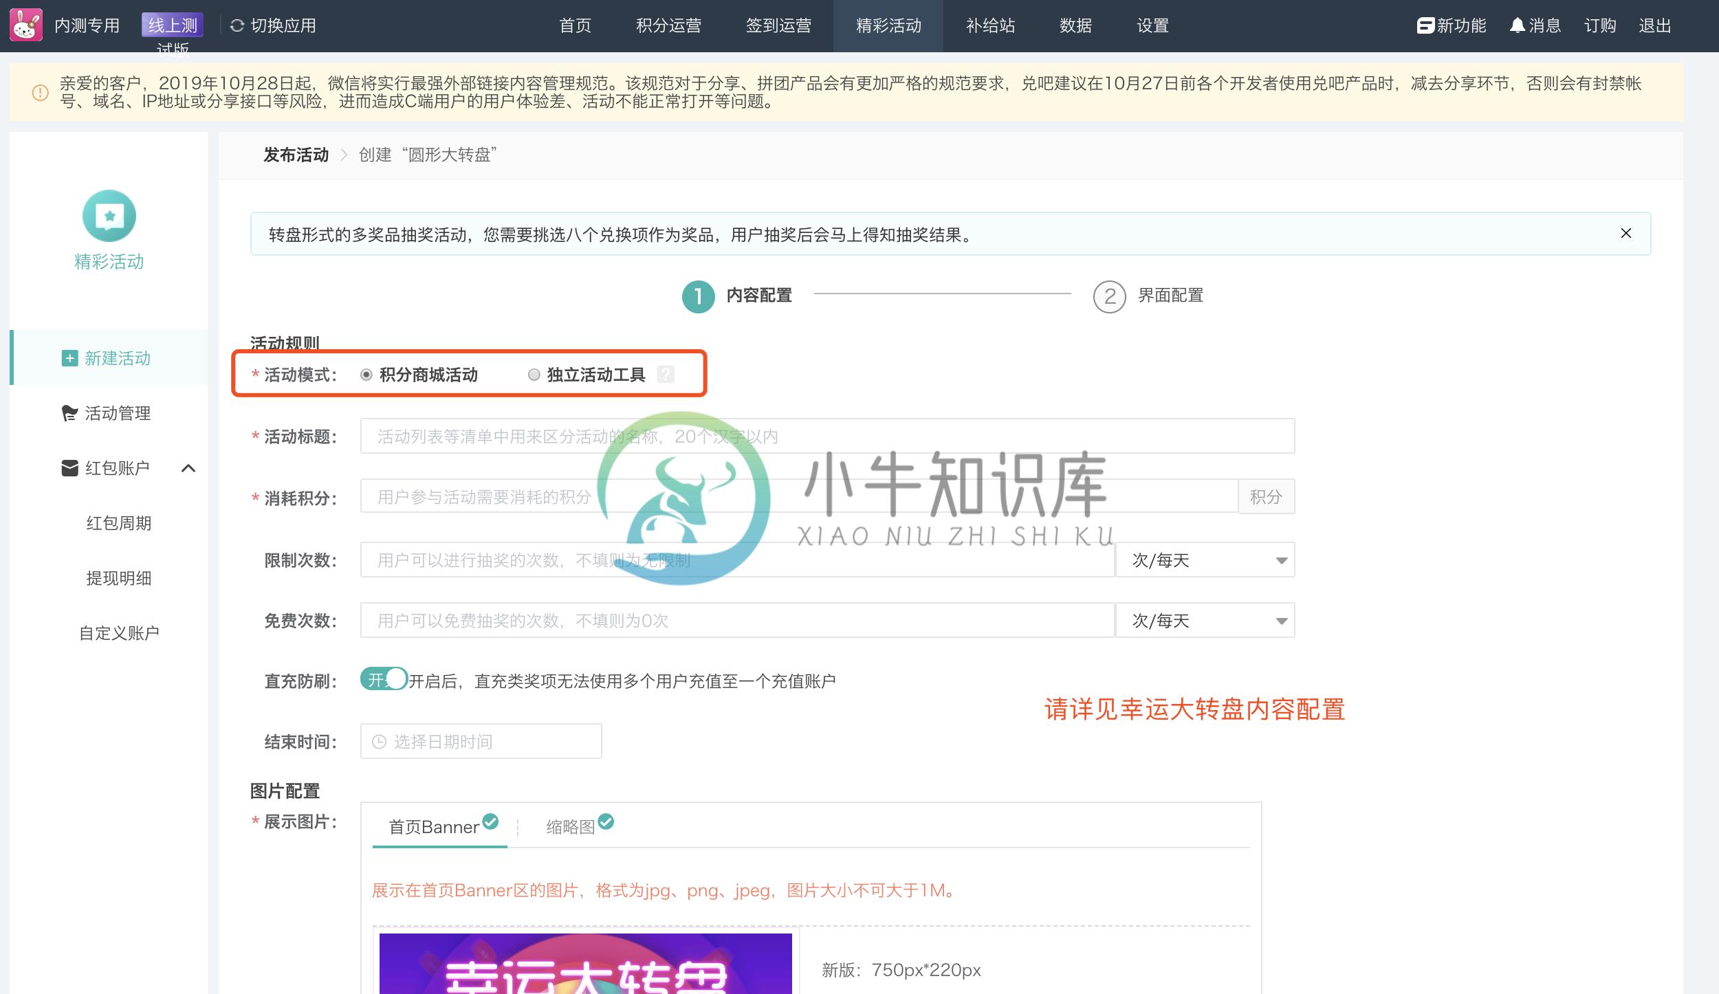Open 红包周期 in sidebar
This screenshot has height=994, width=1719.
(x=119, y=523)
